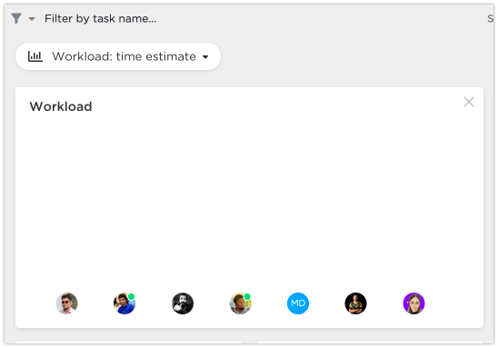Click the cut-off 'S' text at top right
498x348 pixels.
(x=491, y=19)
